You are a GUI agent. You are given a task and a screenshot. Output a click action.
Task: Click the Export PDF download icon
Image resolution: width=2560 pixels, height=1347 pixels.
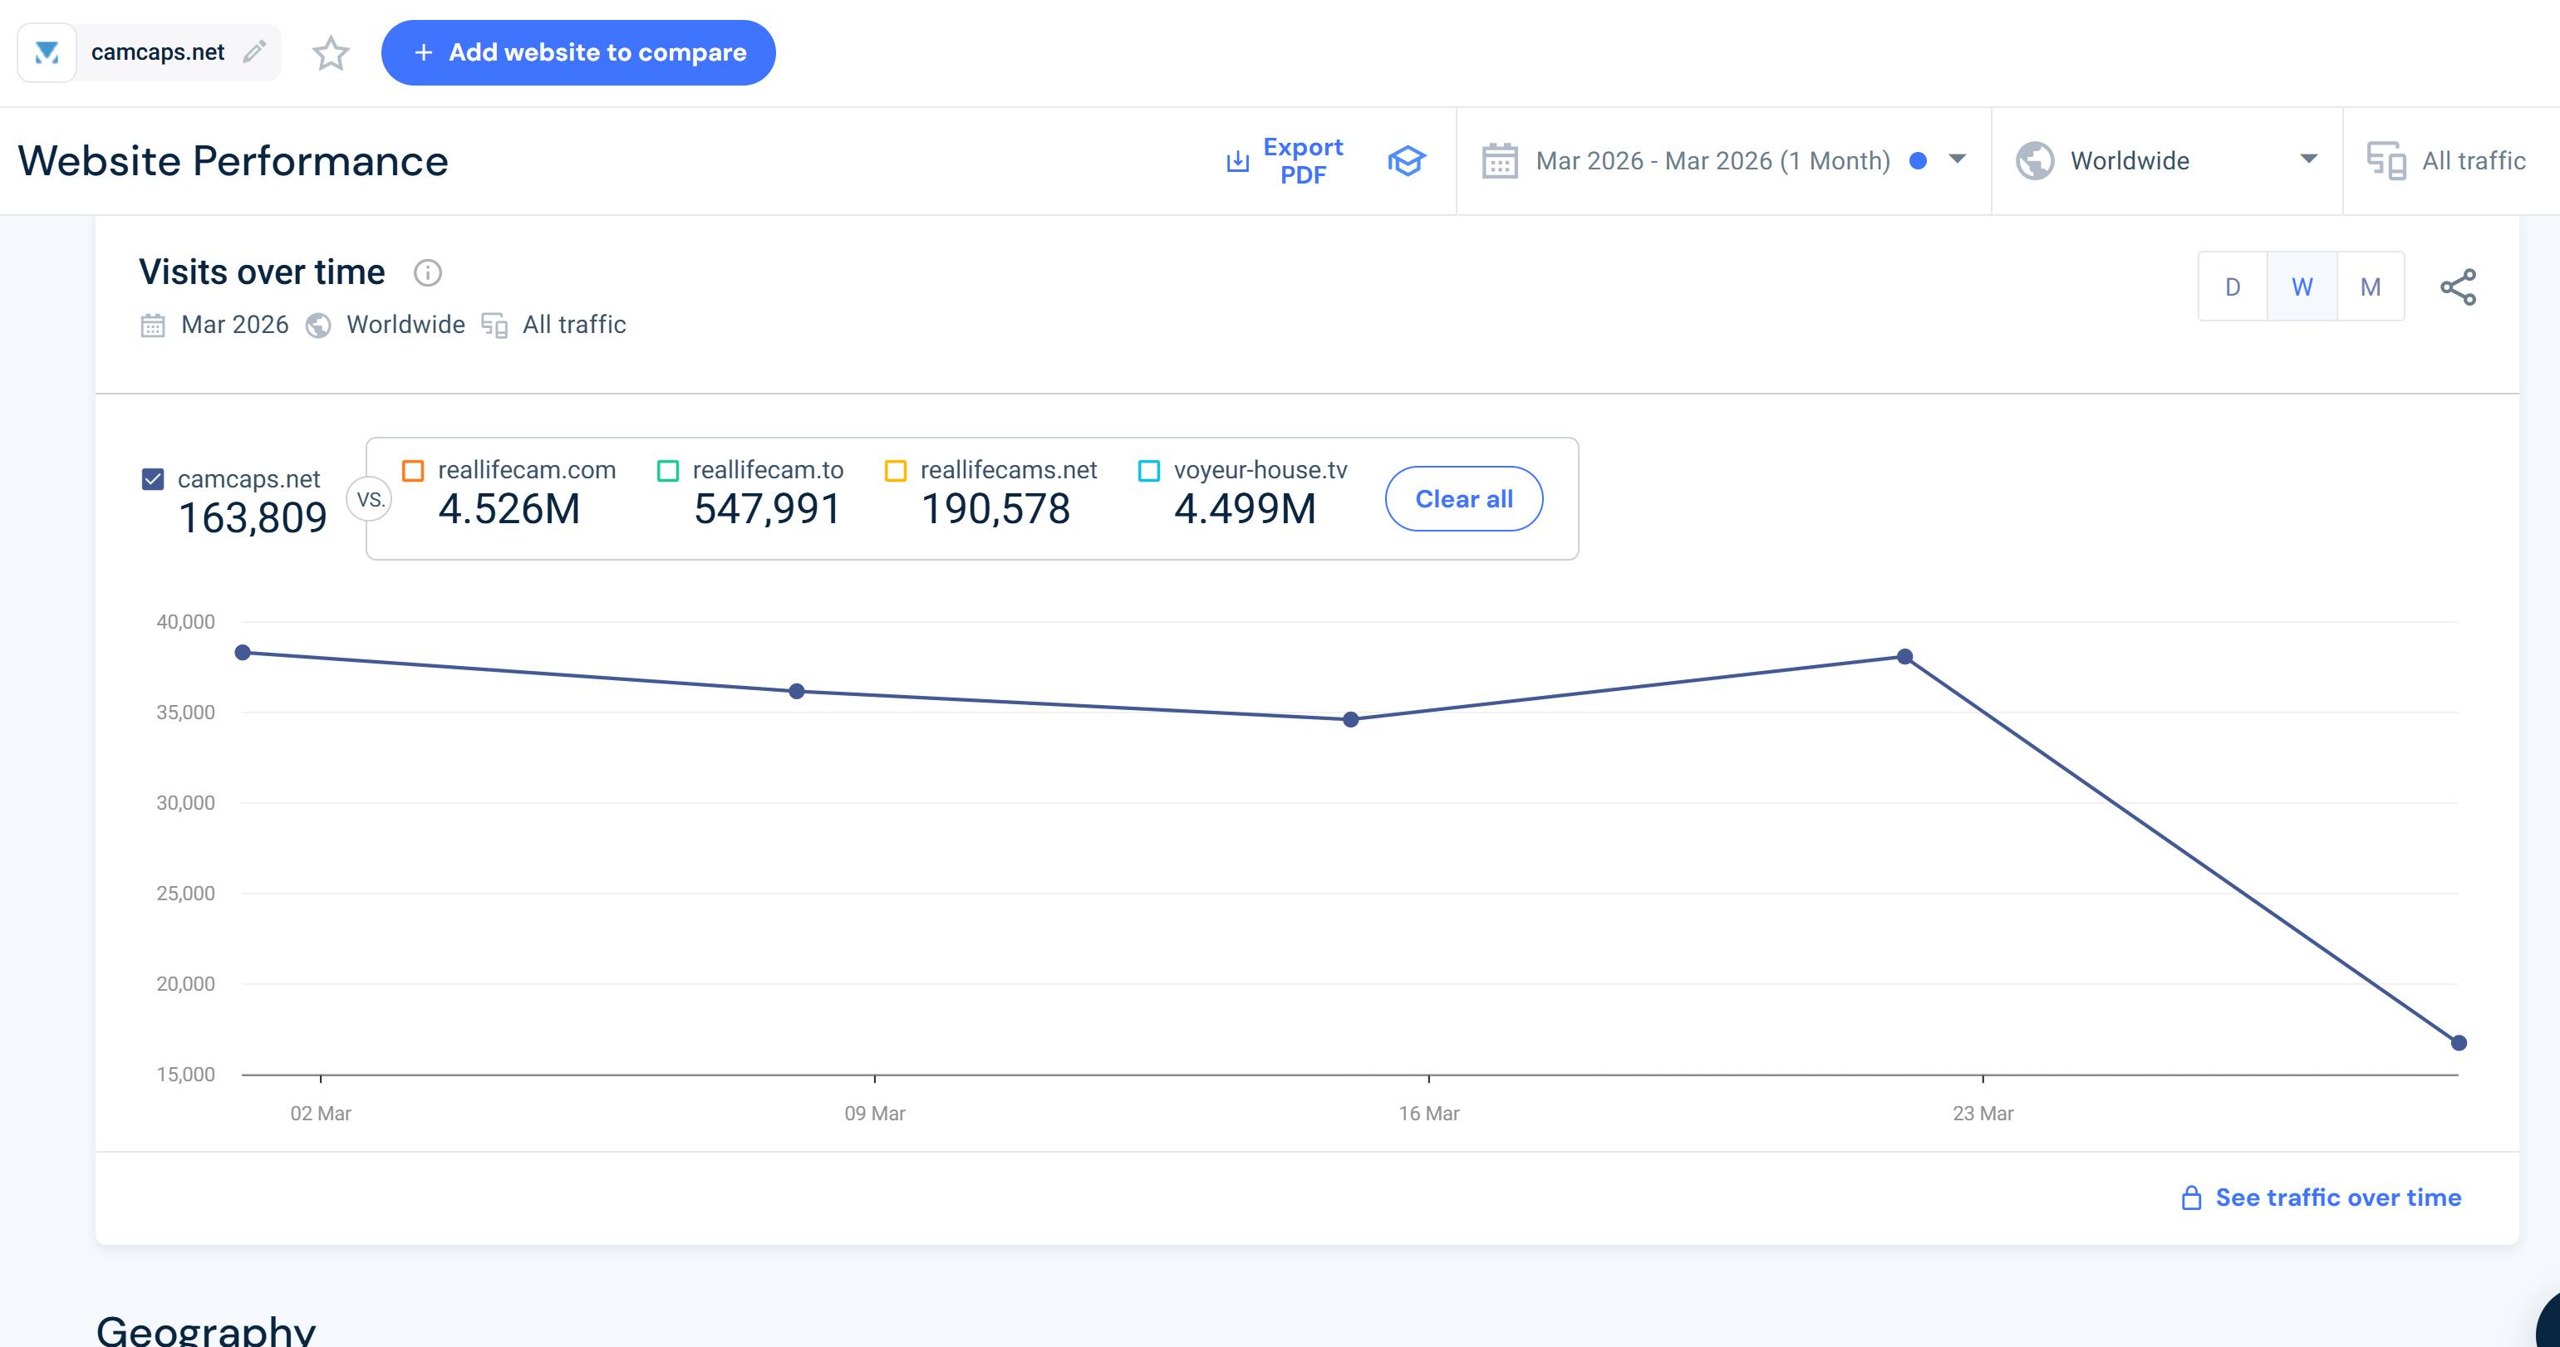point(1237,161)
